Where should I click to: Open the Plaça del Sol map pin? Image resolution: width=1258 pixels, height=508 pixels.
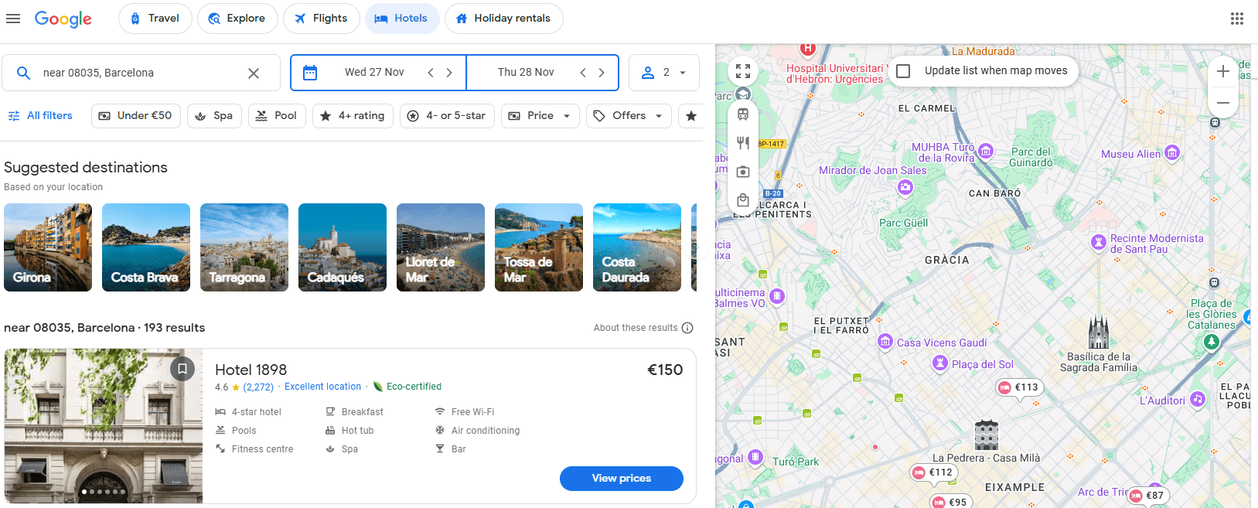tap(939, 363)
